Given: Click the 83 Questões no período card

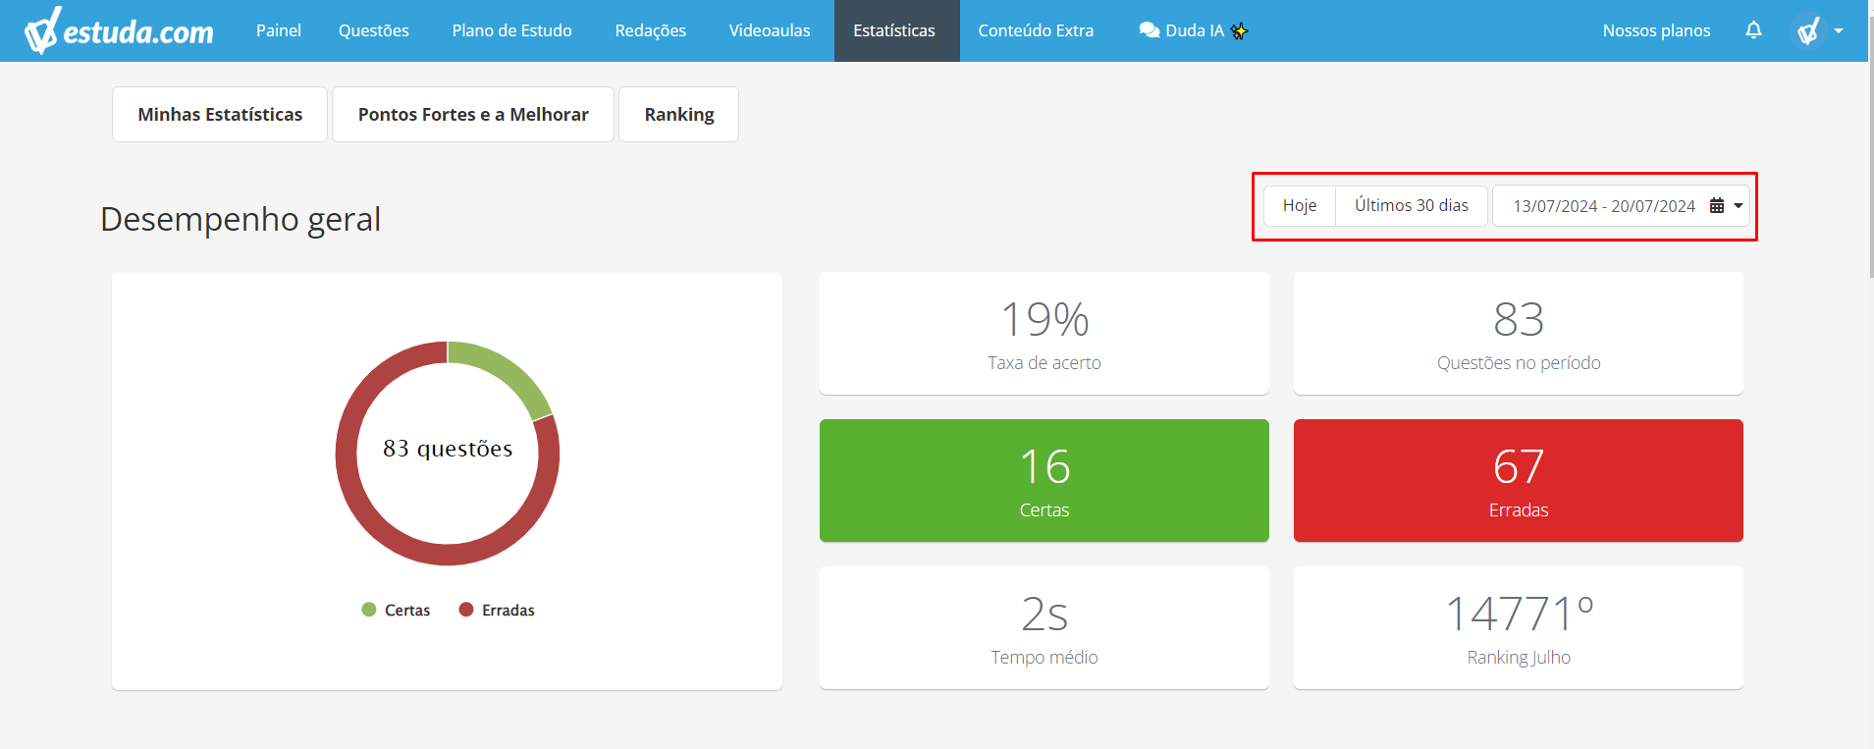Looking at the screenshot, I should pos(1519,334).
